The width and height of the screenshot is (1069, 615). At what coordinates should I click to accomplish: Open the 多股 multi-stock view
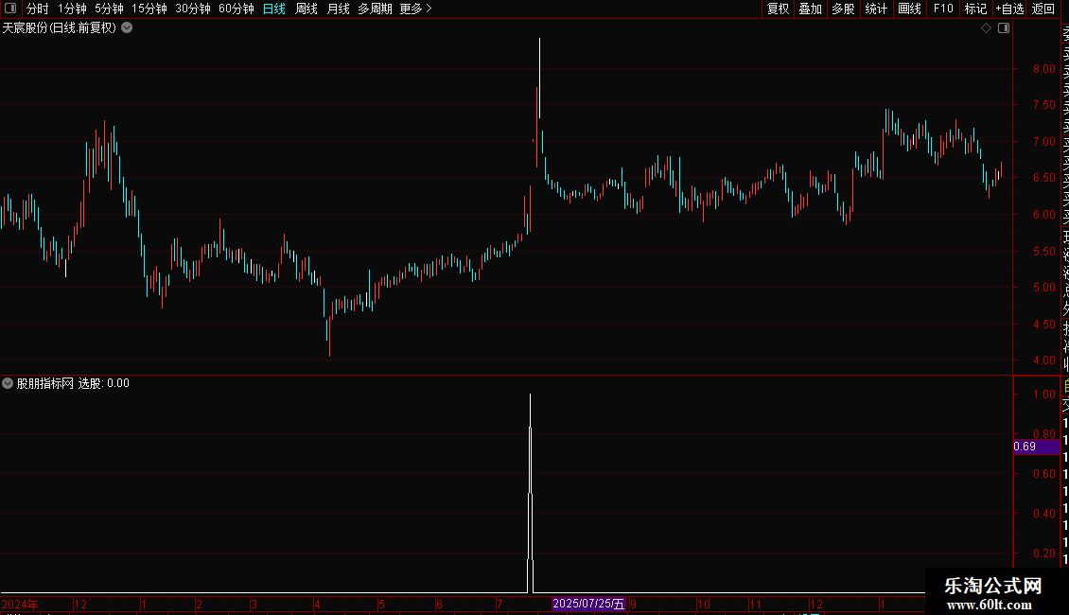843,9
